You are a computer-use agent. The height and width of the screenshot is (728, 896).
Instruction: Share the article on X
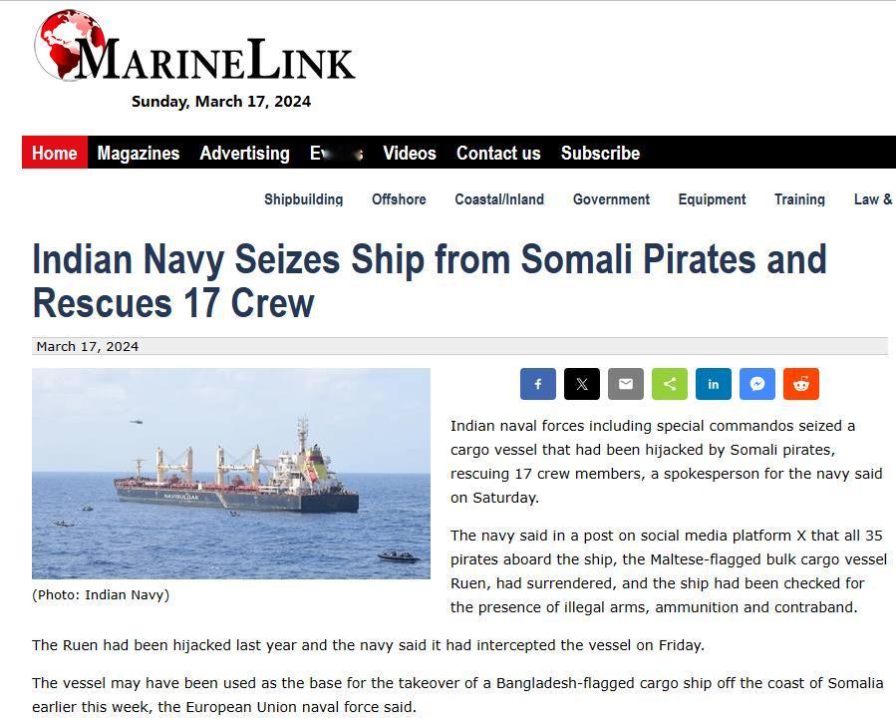582,384
